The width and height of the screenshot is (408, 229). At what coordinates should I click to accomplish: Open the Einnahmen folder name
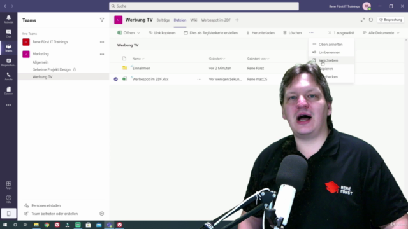pos(142,68)
